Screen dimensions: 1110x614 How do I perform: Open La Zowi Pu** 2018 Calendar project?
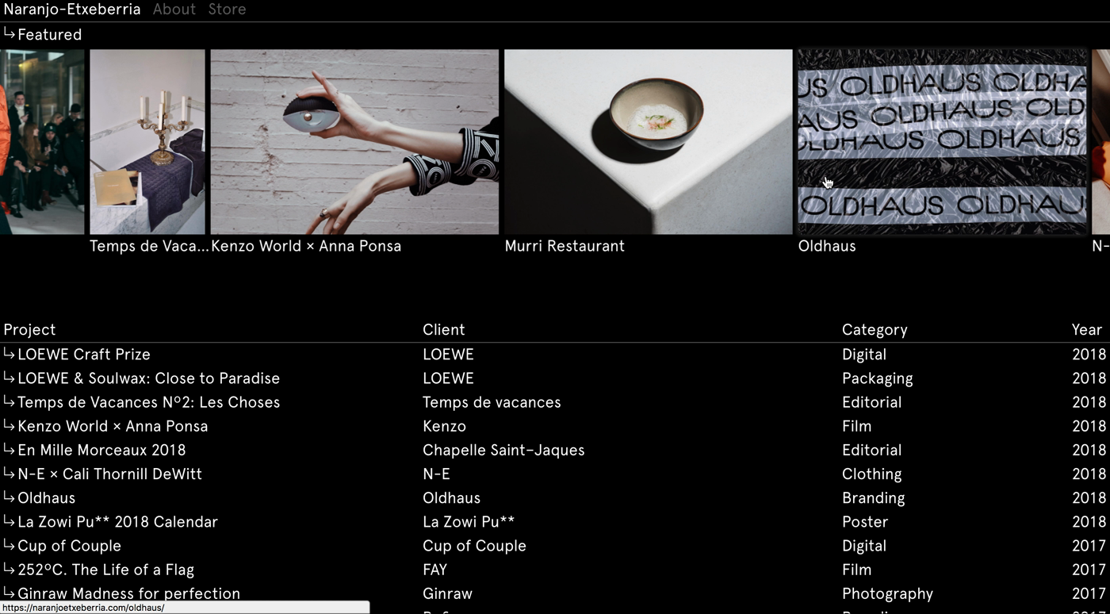point(117,522)
